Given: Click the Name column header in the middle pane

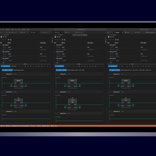Looking at the screenshot, I should 63,43.
